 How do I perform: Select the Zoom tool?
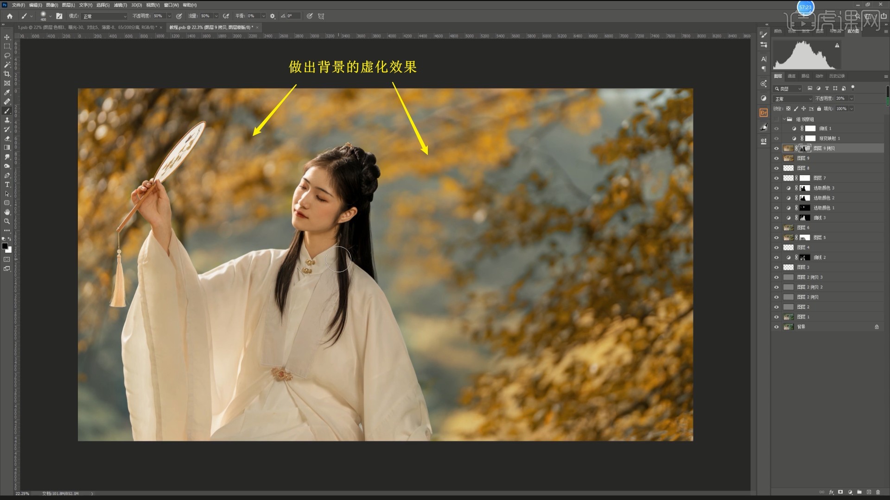tap(7, 221)
